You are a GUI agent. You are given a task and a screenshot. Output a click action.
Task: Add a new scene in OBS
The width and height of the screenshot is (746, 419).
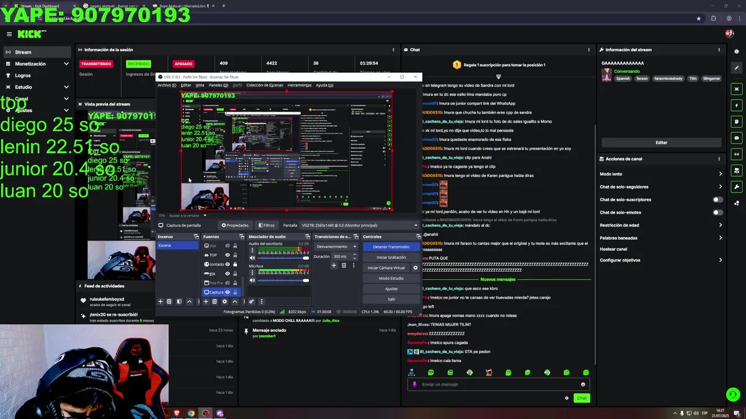[x=160, y=301]
